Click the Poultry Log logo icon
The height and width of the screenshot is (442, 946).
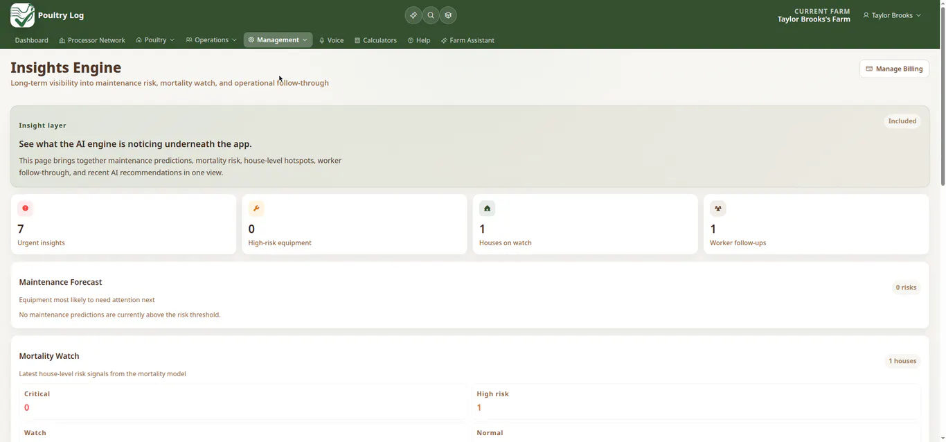[22, 15]
